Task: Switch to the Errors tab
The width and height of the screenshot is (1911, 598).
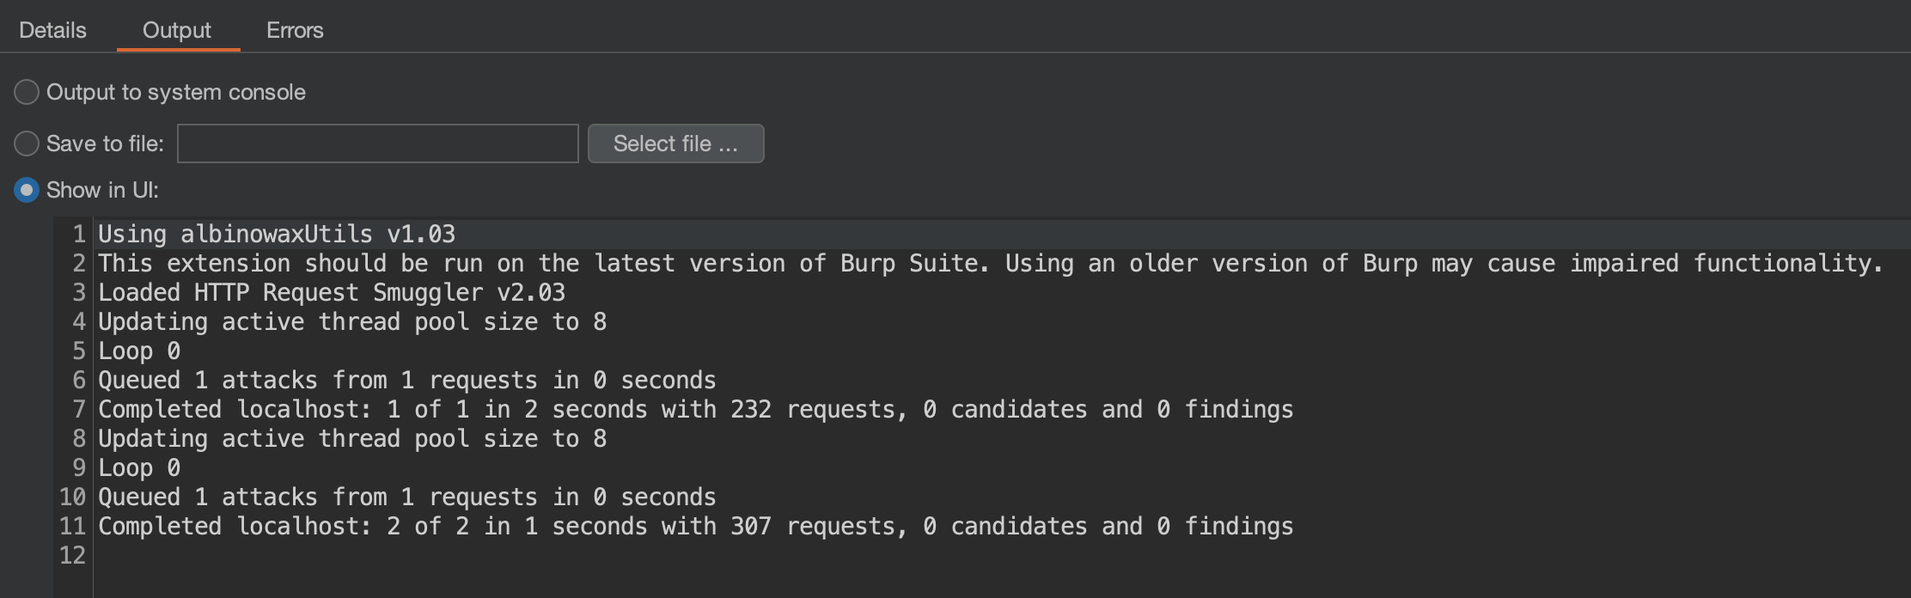Action: (295, 30)
